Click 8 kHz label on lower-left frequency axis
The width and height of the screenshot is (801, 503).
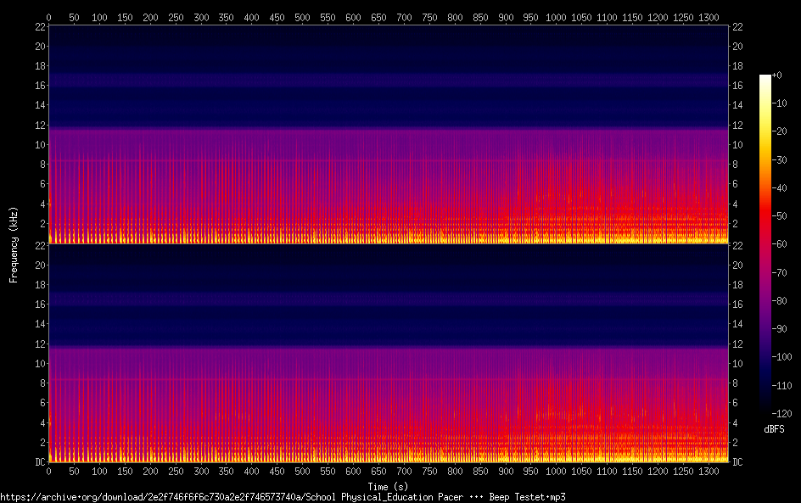41,383
